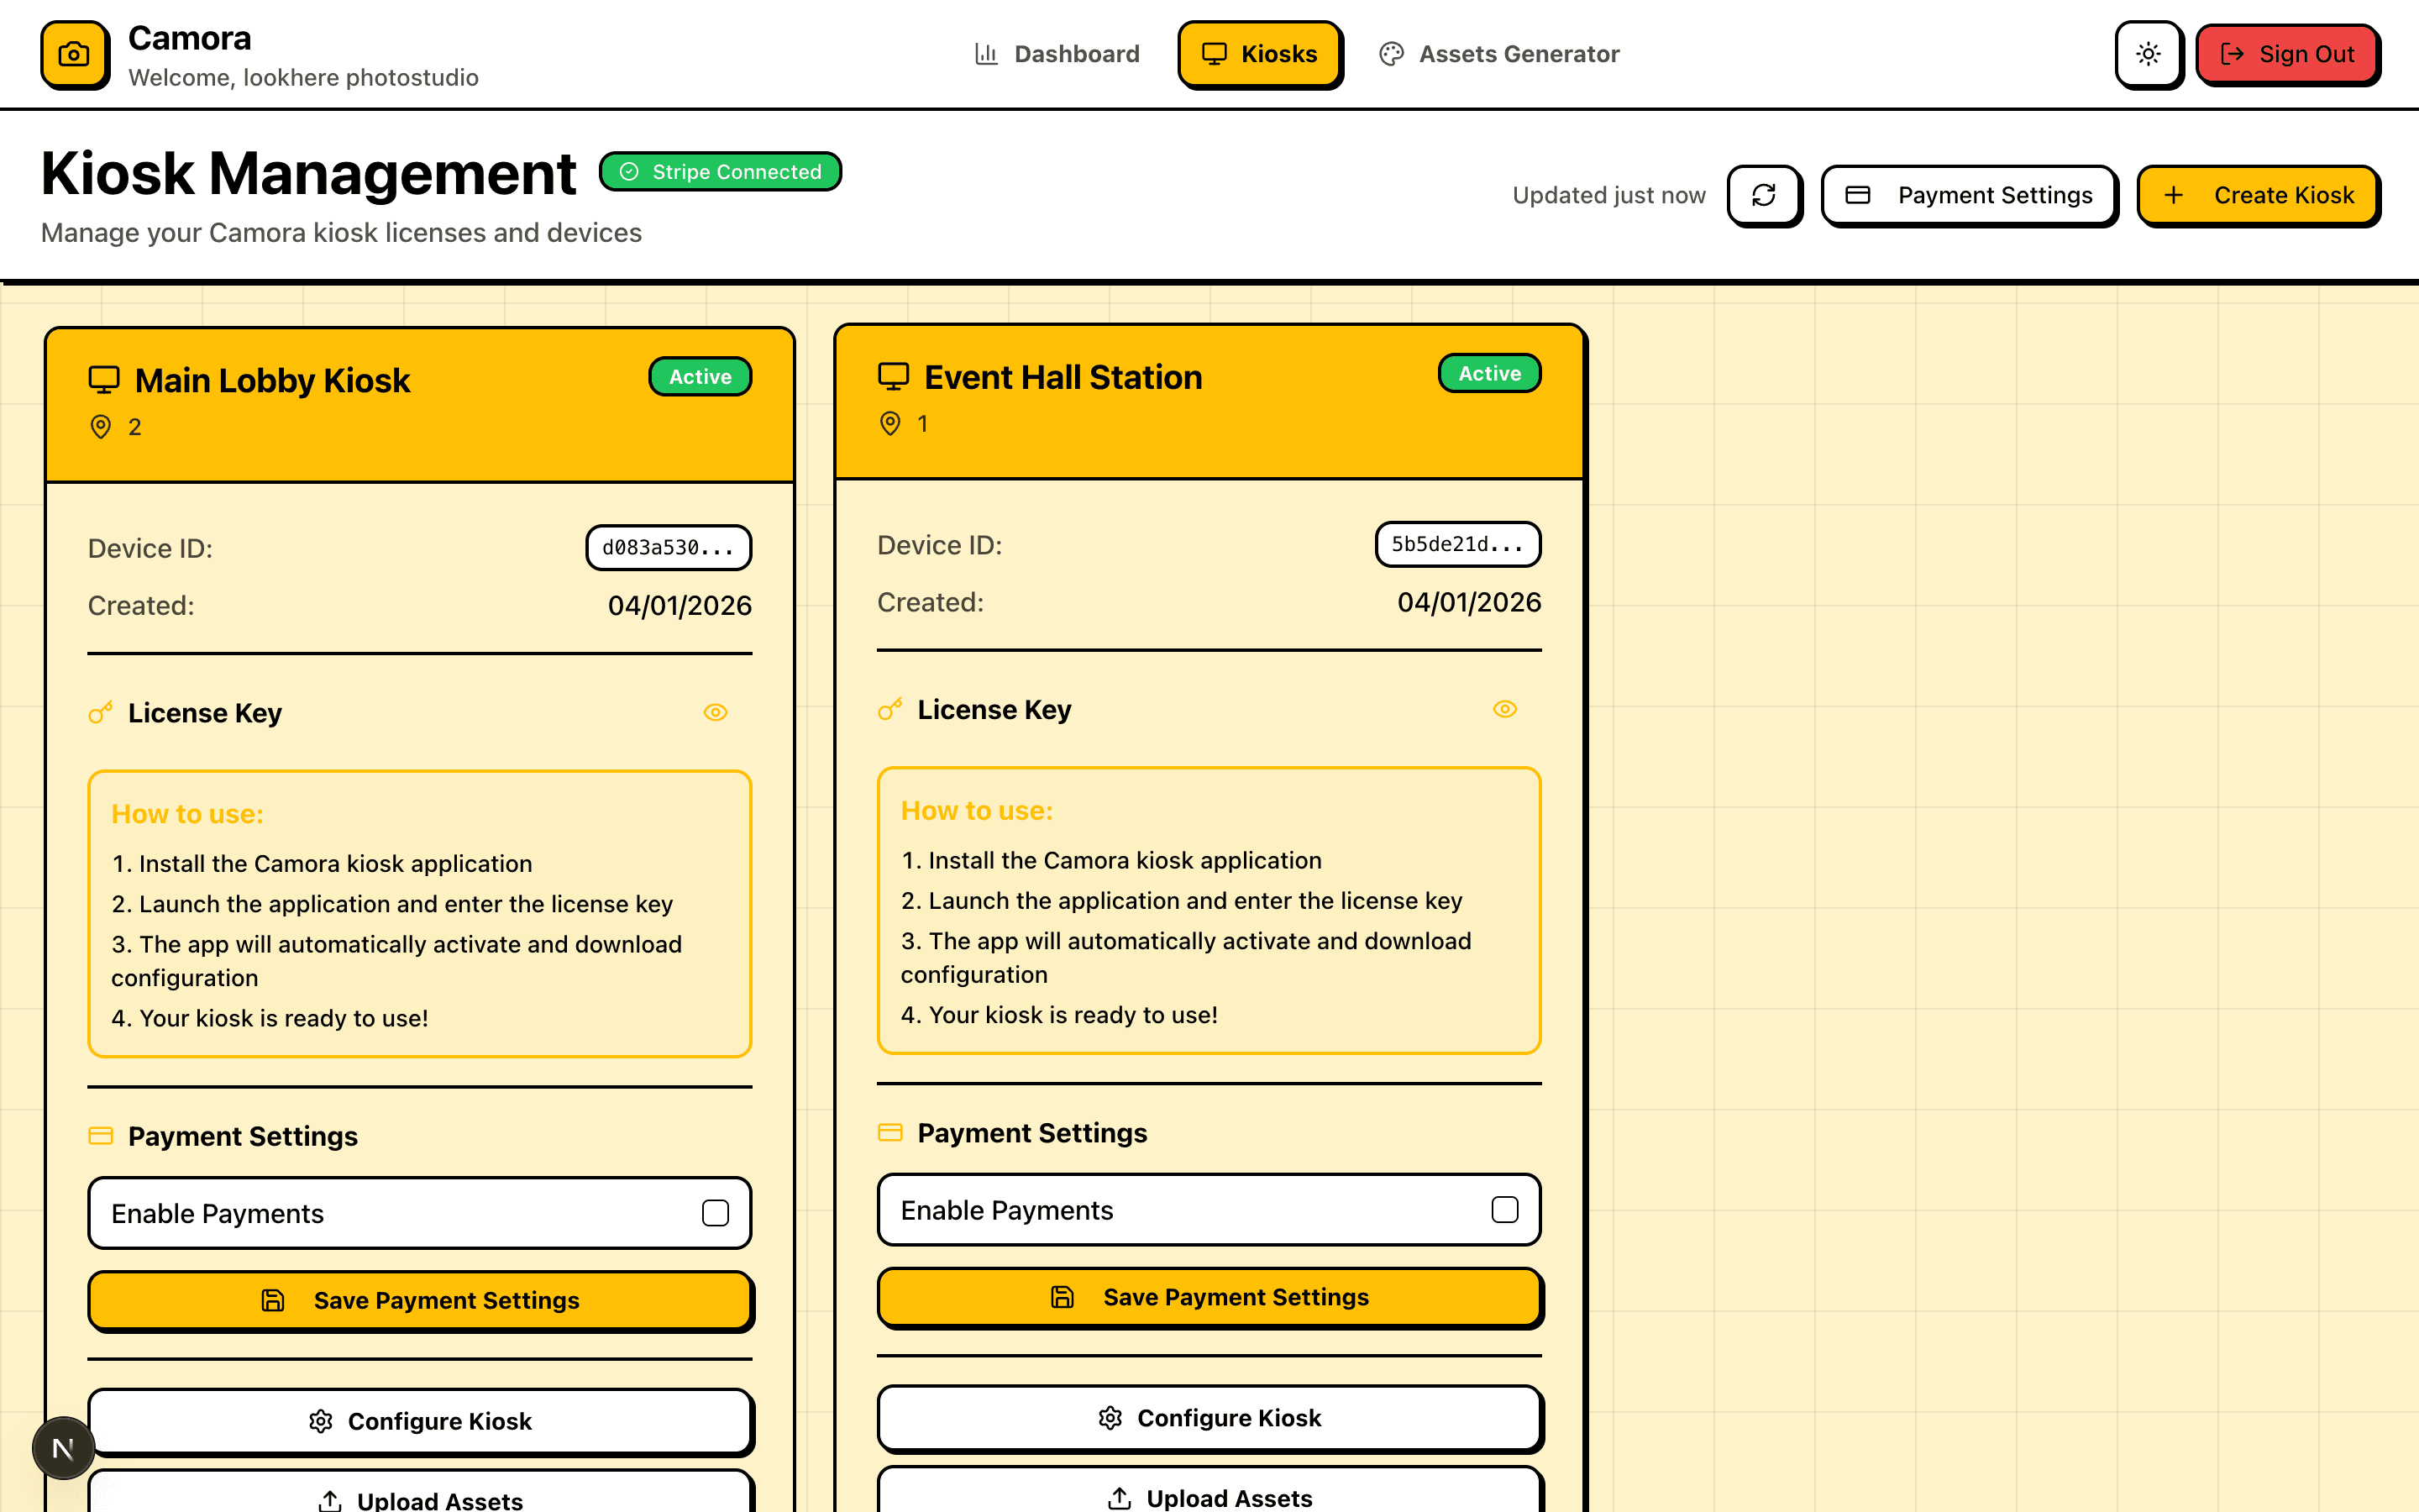
Task: Check Enable Payments for Event Hall Station
Action: 1504,1210
